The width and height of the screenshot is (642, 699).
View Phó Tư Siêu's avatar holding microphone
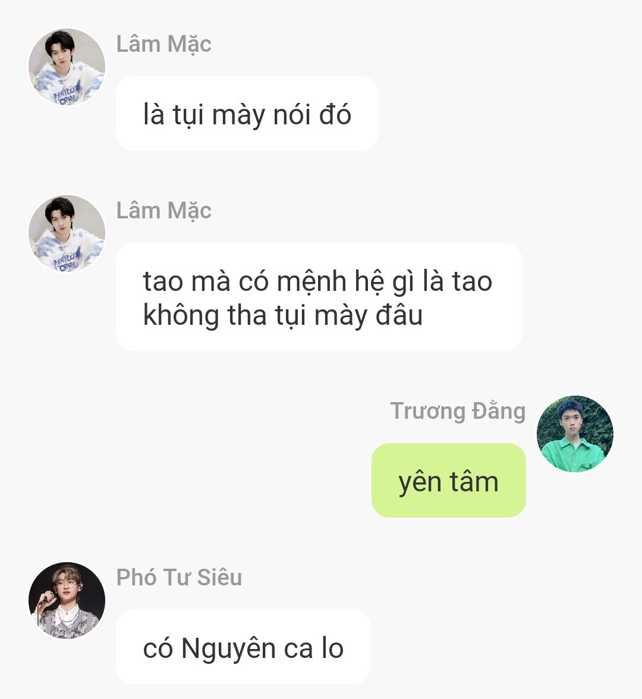tap(67, 600)
